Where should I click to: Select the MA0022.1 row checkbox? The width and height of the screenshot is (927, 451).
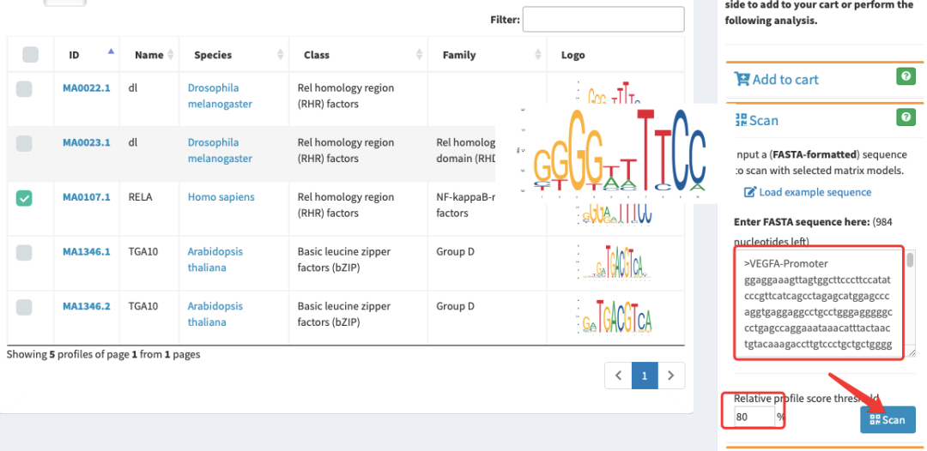coord(24,88)
